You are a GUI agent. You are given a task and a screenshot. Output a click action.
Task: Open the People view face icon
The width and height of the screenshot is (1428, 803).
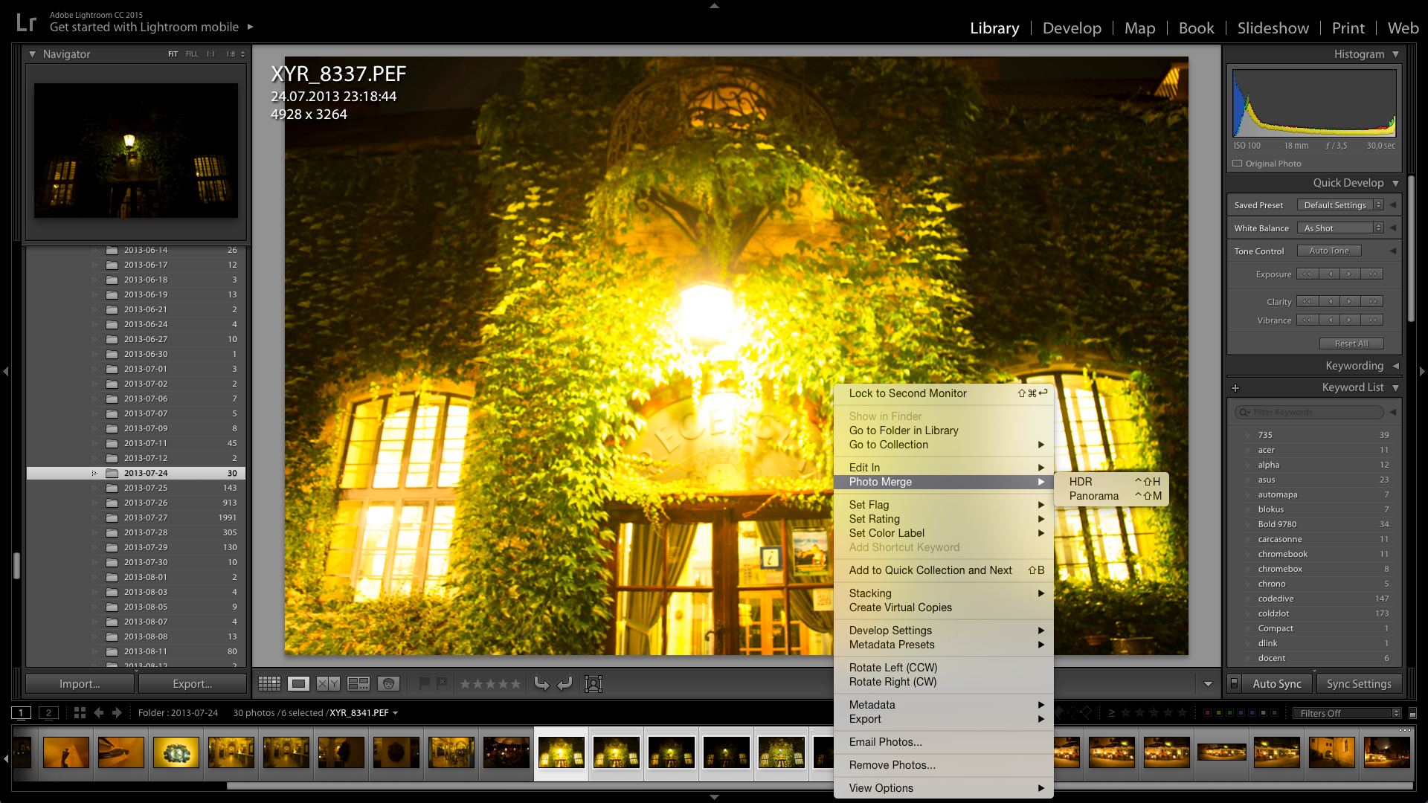pyautogui.click(x=388, y=683)
